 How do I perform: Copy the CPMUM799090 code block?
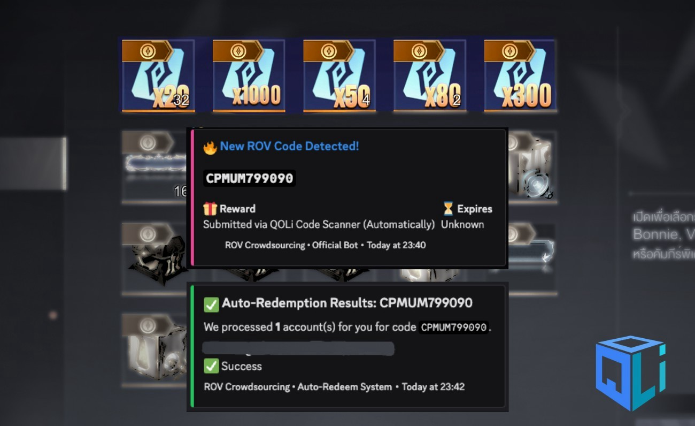tap(250, 179)
